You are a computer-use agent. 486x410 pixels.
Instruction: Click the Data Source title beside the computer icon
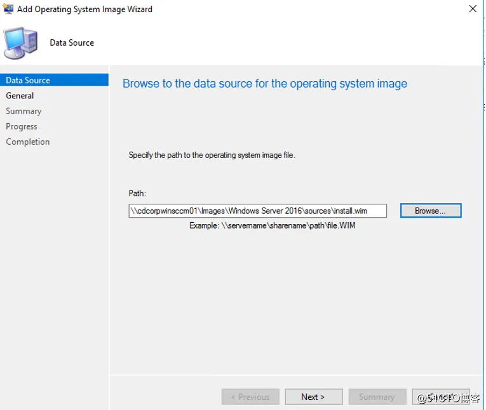pyautogui.click(x=72, y=43)
